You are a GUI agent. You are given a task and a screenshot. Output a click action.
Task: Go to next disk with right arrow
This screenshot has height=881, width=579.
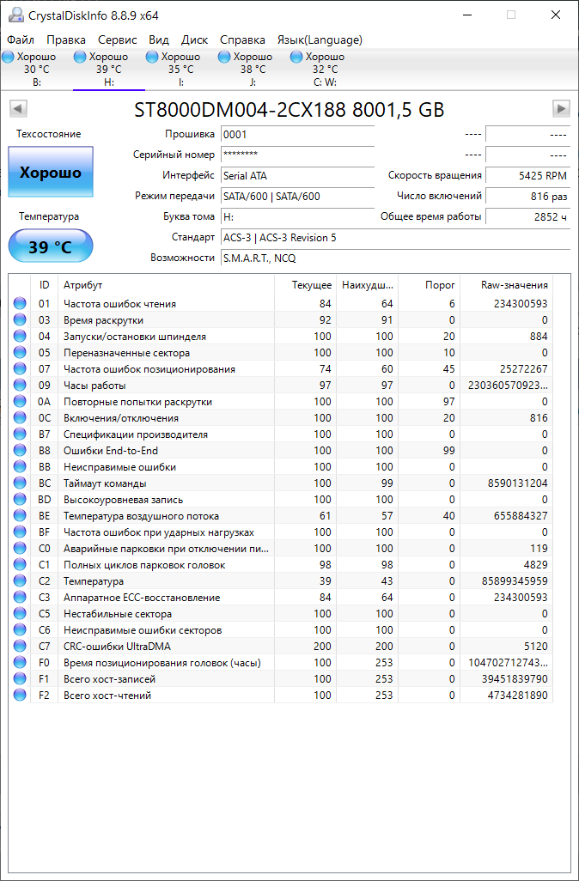click(x=561, y=108)
